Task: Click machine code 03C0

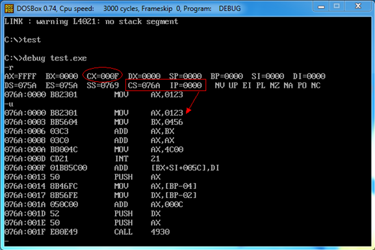Action: point(59,140)
